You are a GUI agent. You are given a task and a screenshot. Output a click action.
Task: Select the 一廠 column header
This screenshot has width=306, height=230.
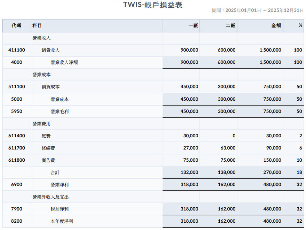click(x=193, y=25)
